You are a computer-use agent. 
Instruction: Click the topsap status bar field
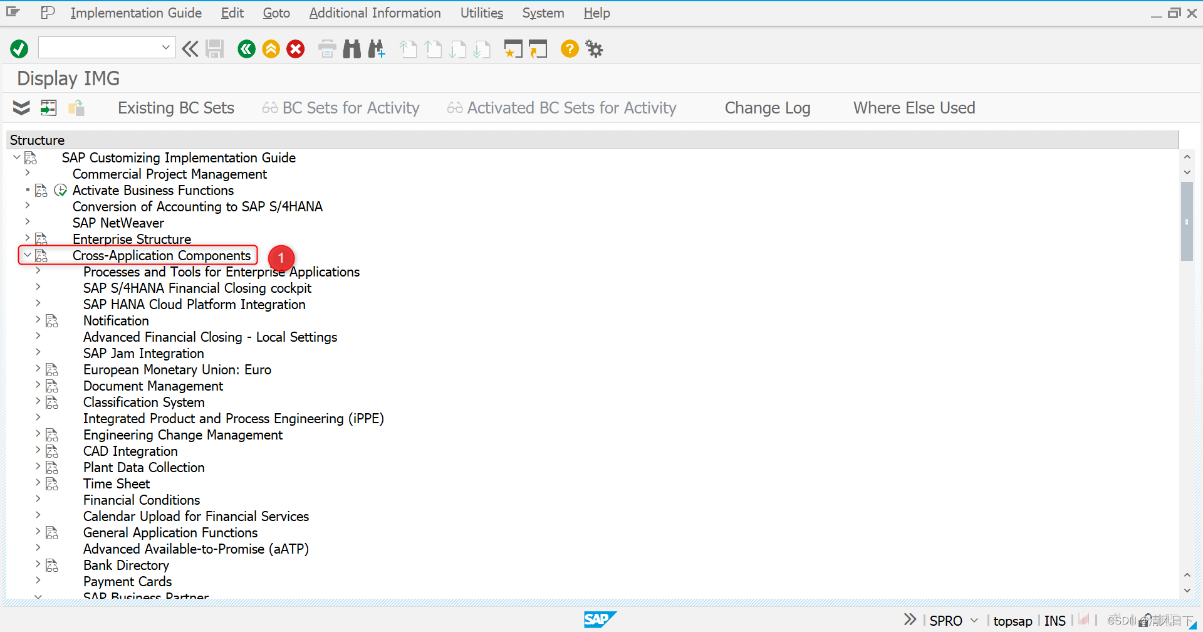[x=1013, y=621]
